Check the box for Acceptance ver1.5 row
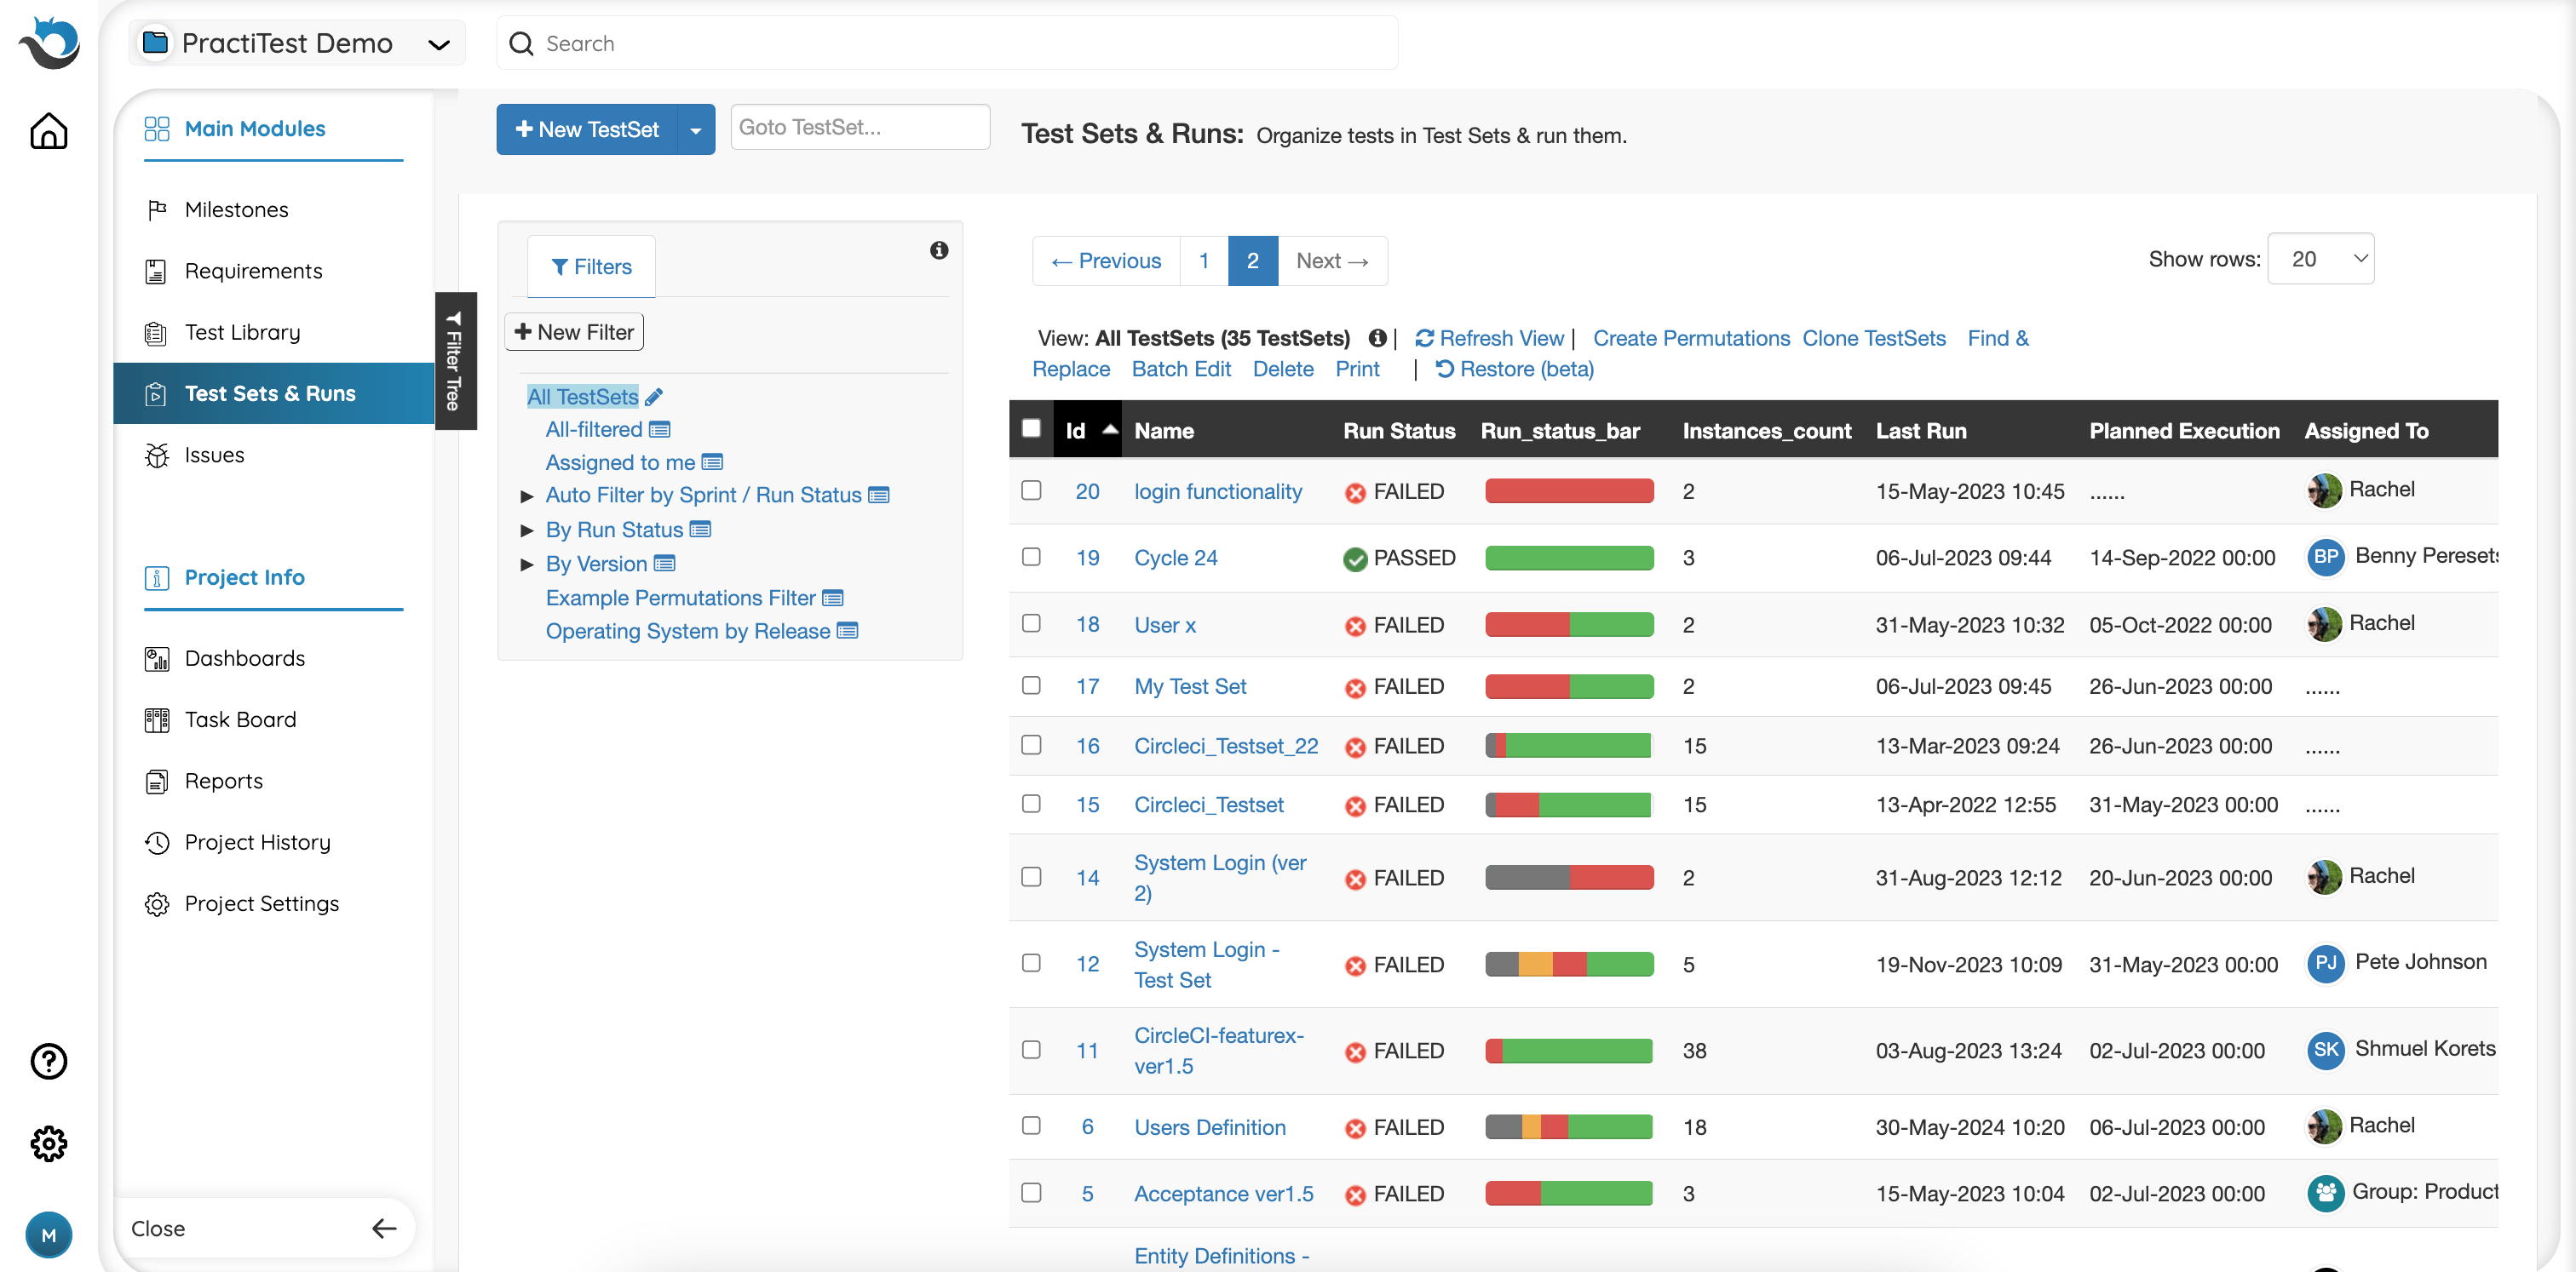This screenshot has height=1272, width=2576. pos(1031,1192)
